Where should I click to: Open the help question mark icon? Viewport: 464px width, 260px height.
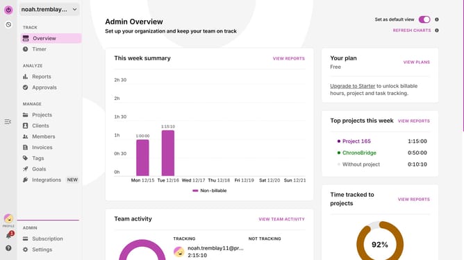(x=8, y=248)
